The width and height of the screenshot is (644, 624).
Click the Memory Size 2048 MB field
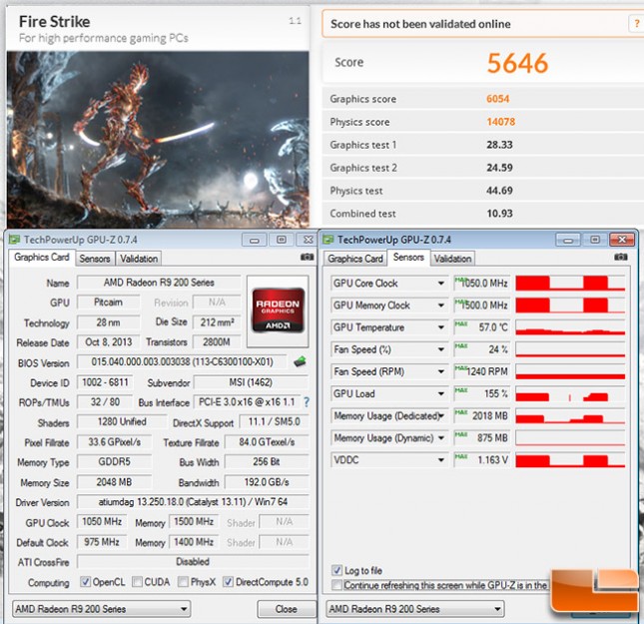[114, 482]
